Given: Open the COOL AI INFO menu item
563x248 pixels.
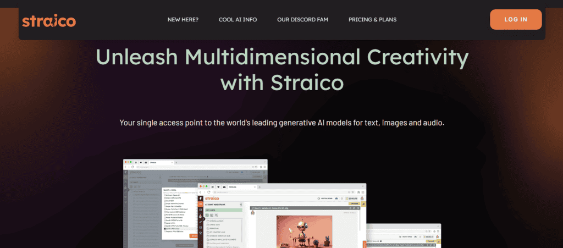Looking at the screenshot, I should tap(238, 20).
